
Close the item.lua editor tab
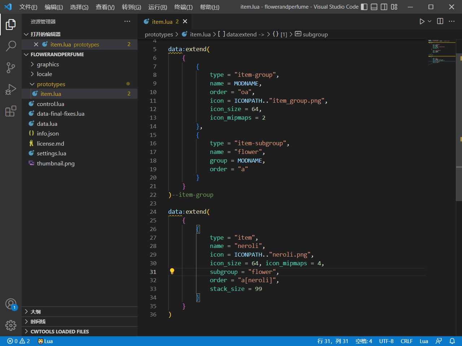pyautogui.click(x=185, y=21)
